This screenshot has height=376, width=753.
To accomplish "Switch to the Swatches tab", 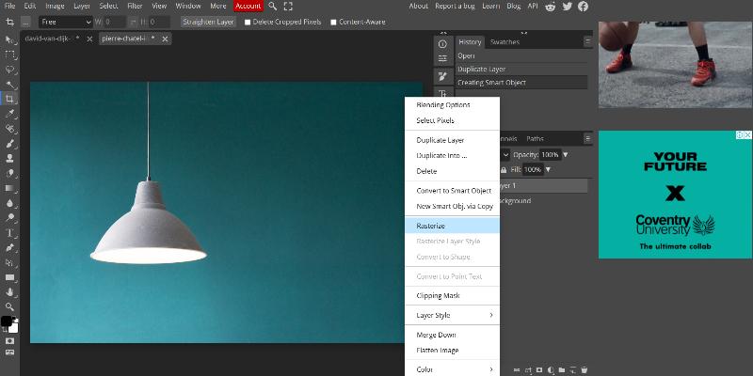I will (505, 42).
